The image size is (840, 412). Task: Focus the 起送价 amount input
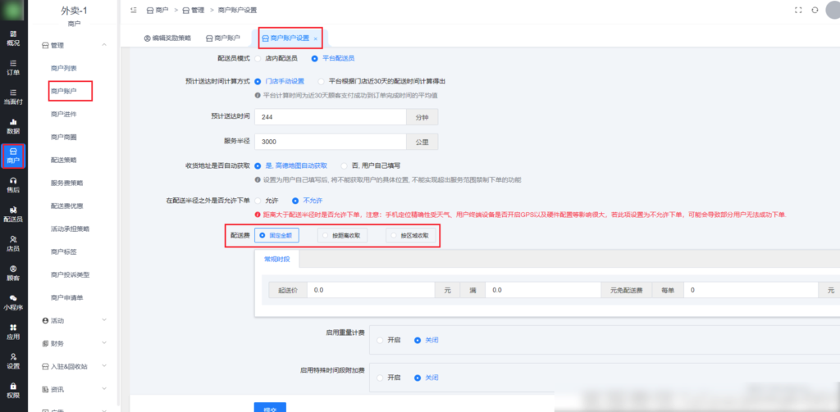[x=371, y=290]
